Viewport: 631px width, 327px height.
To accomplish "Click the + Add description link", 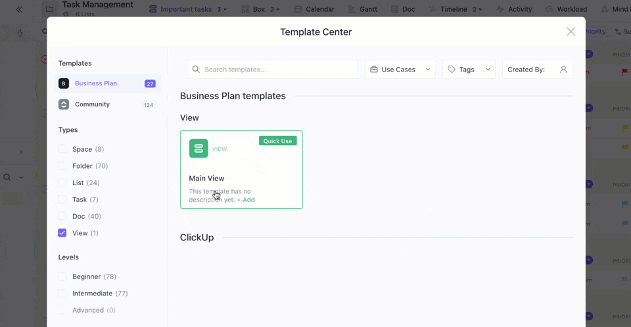I will [x=246, y=200].
